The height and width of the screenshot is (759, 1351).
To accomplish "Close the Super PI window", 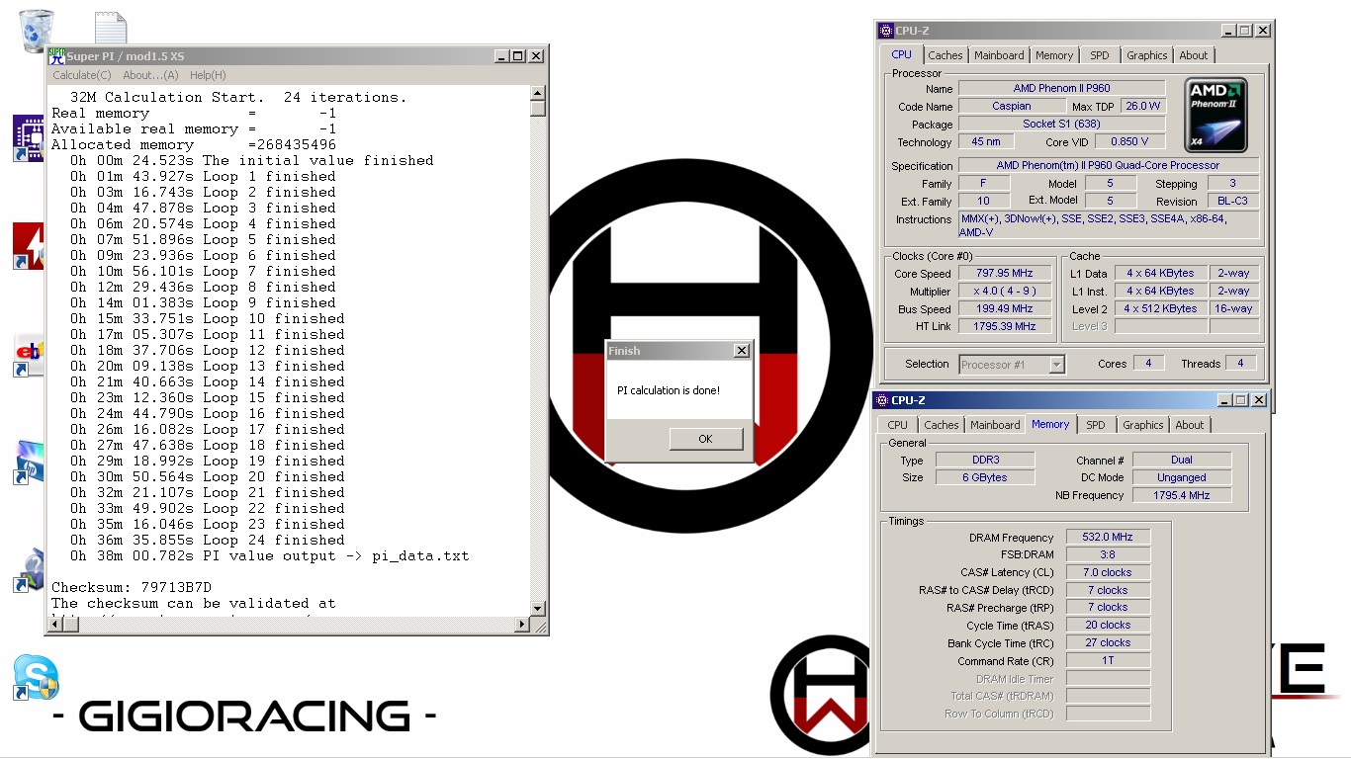I will click(x=536, y=56).
